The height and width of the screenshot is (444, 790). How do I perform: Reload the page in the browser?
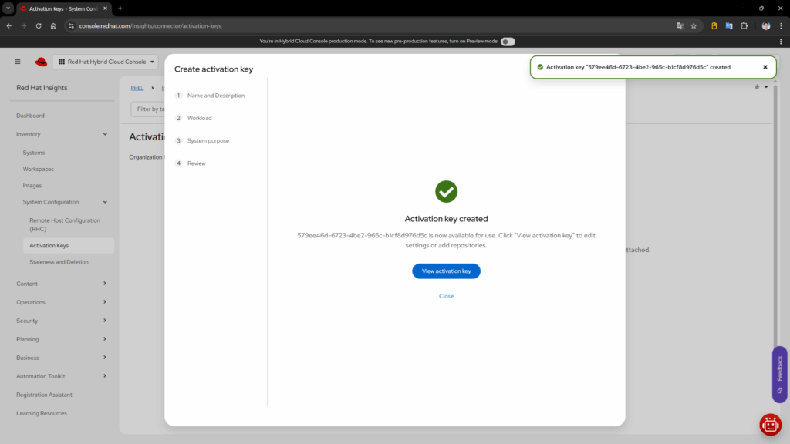coord(39,25)
